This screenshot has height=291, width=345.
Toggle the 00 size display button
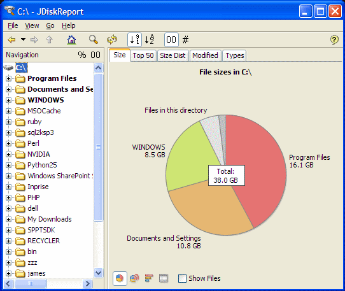[171, 39]
